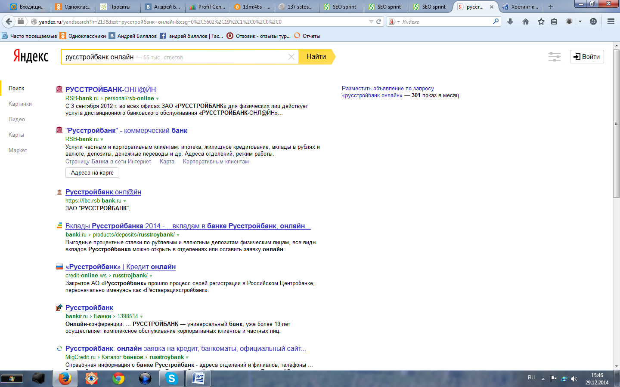620x387 pixels.
Task: Open Yandex search settings sliders icon
Action: [x=555, y=57]
